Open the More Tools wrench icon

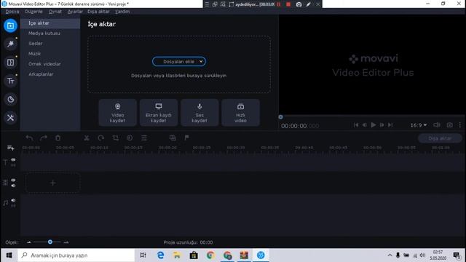click(10, 118)
